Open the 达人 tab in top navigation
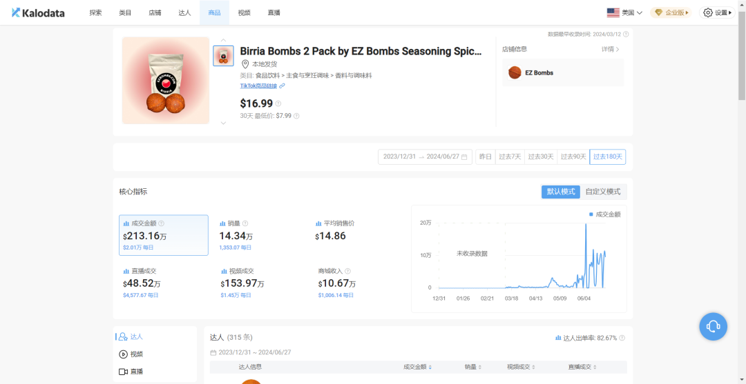The image size is (746, 384). 184,12
